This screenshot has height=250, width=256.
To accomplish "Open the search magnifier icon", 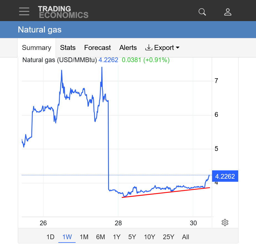I will click(202, 12).
